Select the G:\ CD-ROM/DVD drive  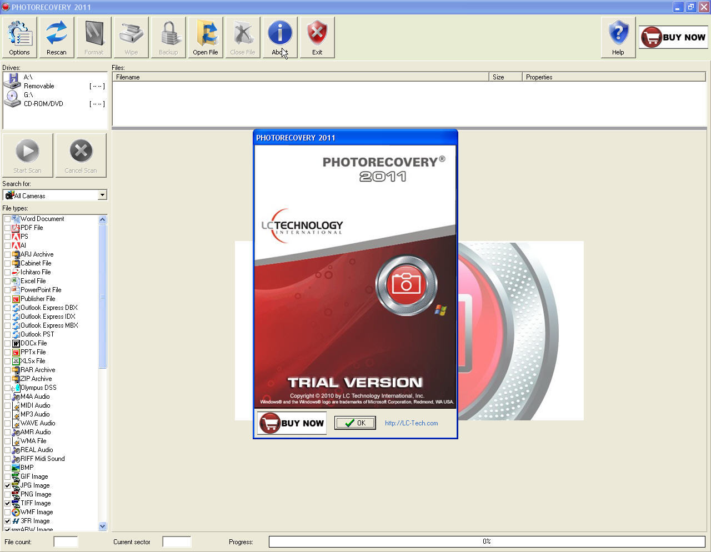coord(54,99)
